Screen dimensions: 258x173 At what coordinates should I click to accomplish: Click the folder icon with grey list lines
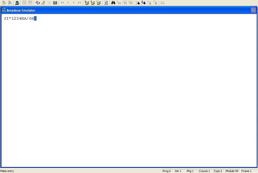tap(99, 3)
